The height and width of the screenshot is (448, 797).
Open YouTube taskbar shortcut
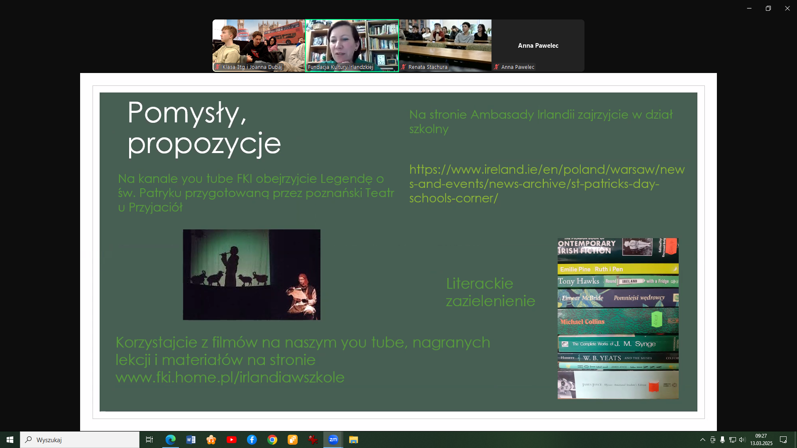[x=231, y=440]
